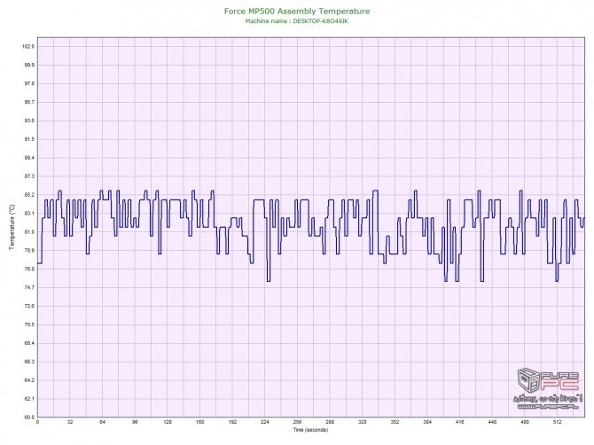594x445 pixels.
Task: Select the Machine name DESKTOP subtitle text
Action: pos(297,21)
